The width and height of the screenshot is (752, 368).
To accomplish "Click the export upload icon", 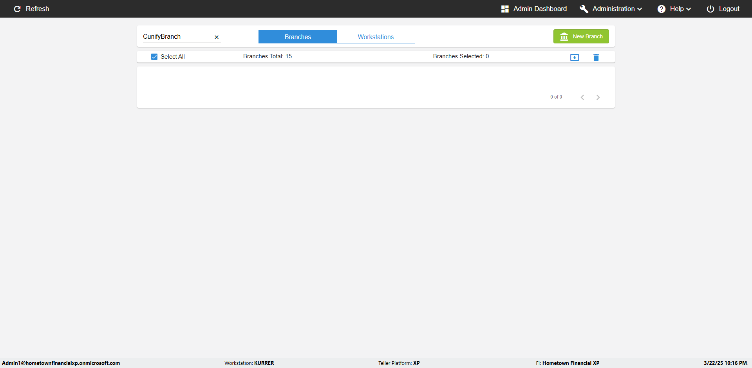I will click(575, 57).
